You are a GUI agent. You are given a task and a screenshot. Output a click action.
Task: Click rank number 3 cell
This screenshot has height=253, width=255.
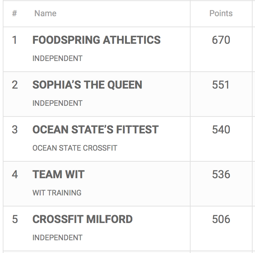coord(14,130)
